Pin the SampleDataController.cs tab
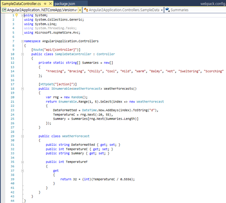The width and height of the screenshot is (226, 203). pos(45,3)
